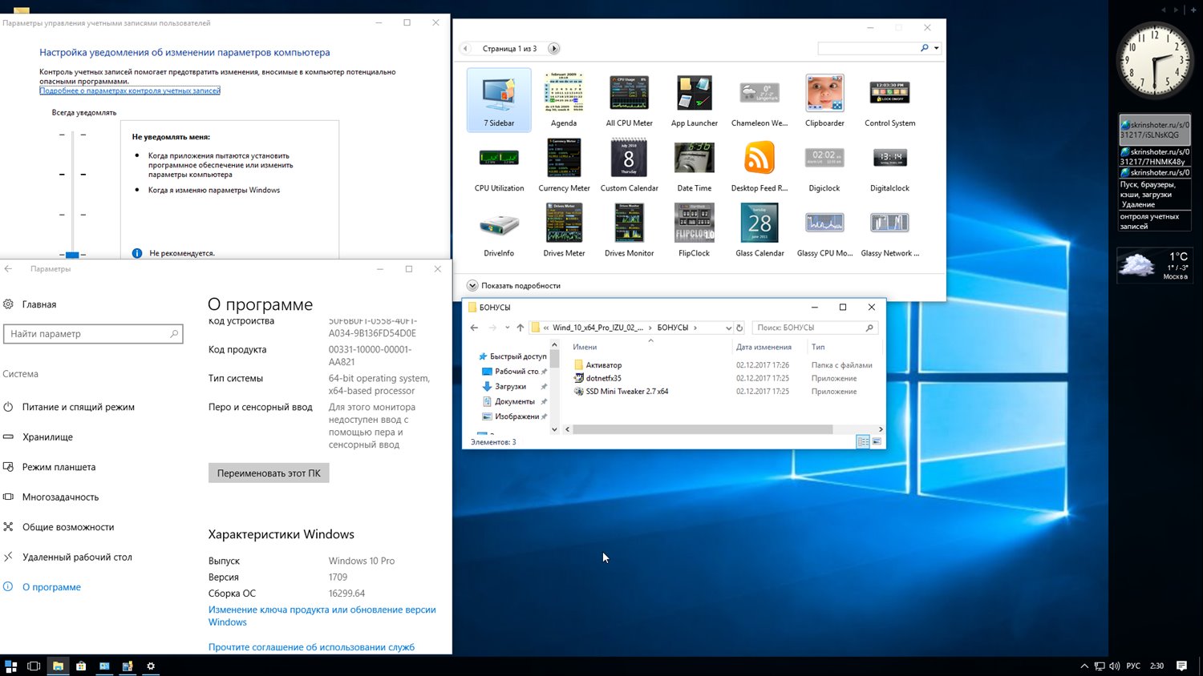Viewport: 1203px width, 676px height.
Task: Click the gadget search magnifier icon
Action: coord(925,48)
